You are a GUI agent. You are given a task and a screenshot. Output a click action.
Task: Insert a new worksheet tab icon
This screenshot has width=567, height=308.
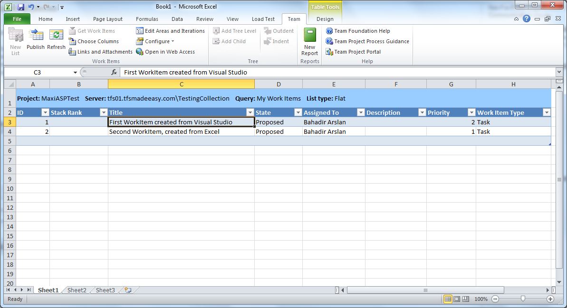[128, 290]
